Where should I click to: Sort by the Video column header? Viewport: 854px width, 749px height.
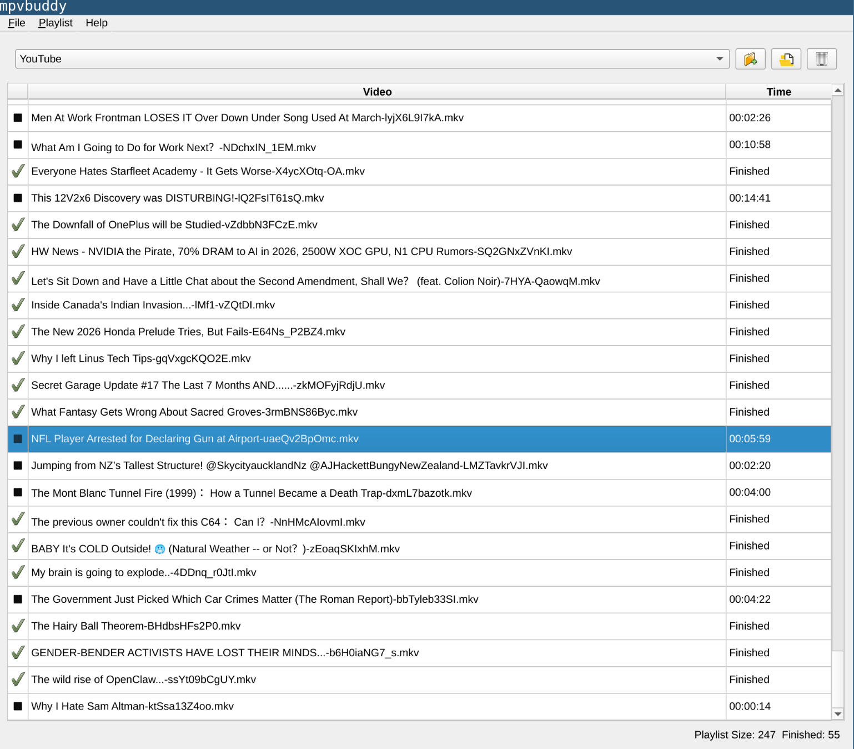click(x=377, y=92)
